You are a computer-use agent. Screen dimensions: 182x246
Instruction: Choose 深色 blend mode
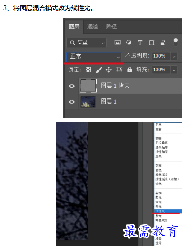tap(158, 157)
